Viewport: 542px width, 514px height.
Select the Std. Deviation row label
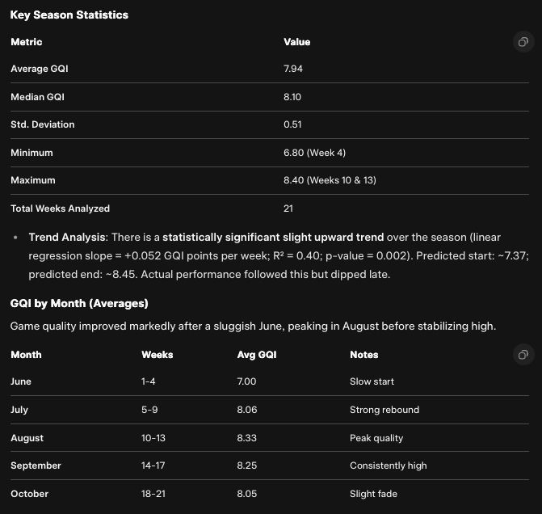42,125
